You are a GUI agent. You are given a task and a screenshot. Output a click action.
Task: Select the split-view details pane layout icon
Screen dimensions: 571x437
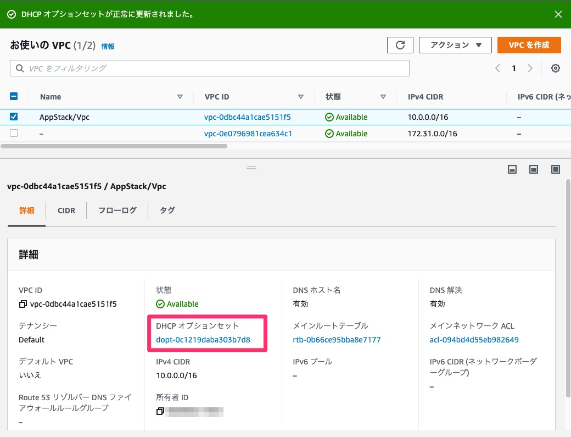coord(533,169)
